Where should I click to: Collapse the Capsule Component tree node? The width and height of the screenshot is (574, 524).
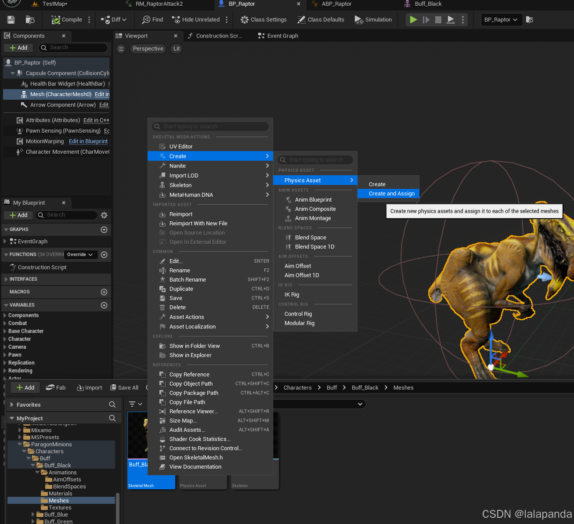tap(13, 73)
